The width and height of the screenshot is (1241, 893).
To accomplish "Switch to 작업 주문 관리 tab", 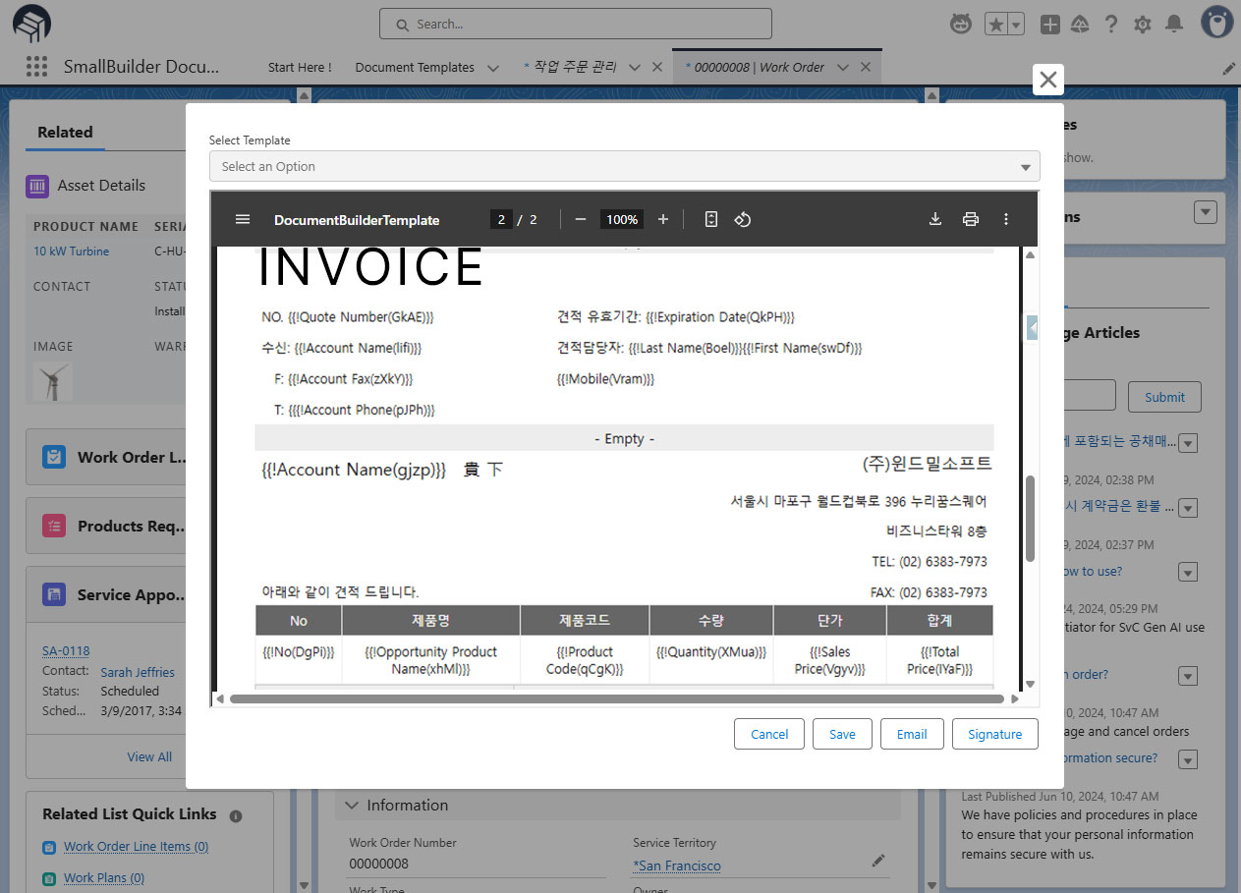I will coord(576,68).
